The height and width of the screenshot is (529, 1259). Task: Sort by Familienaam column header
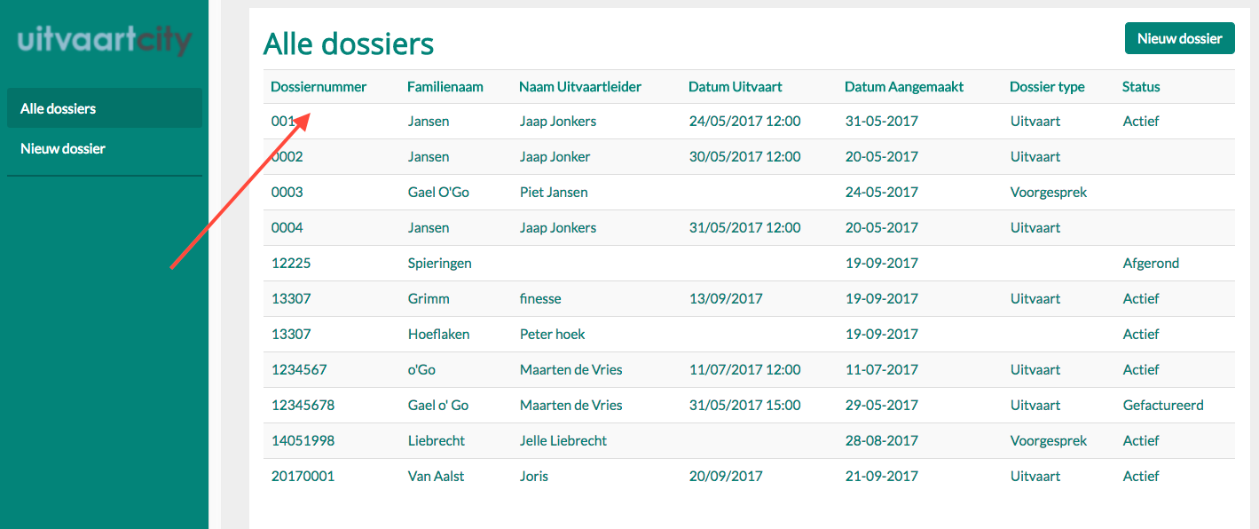(445, 86)
